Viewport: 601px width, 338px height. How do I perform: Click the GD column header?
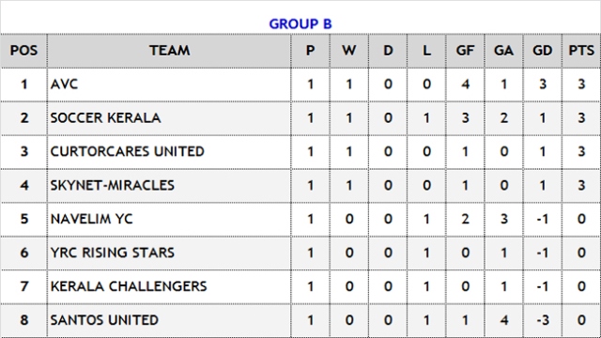(543, 51)
